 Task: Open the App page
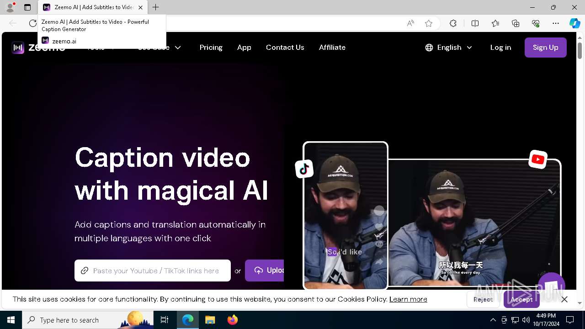click(244, 48)
